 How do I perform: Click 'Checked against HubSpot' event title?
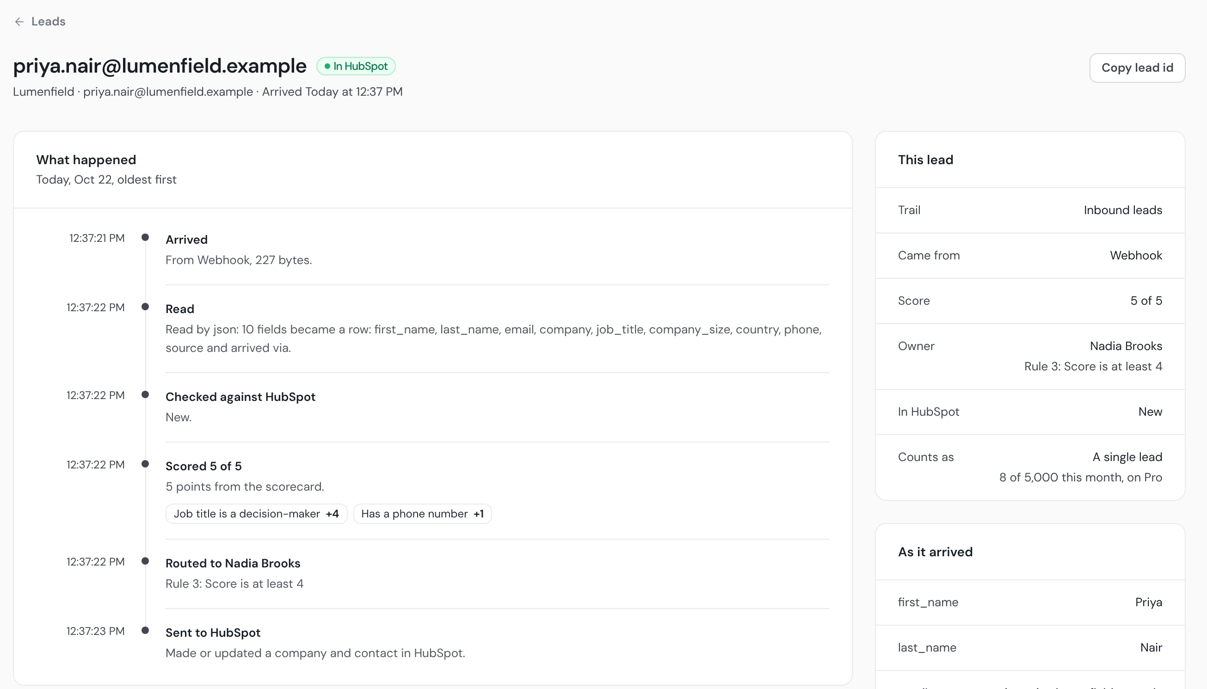[x=240, y=397]
